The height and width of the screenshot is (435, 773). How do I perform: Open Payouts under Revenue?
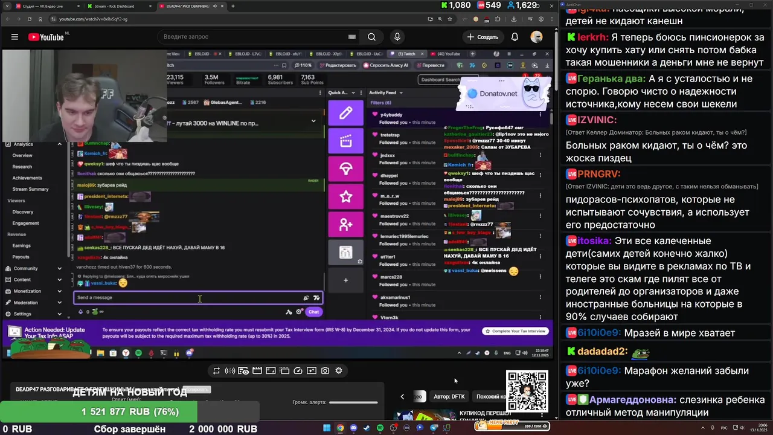click(21, 257)
